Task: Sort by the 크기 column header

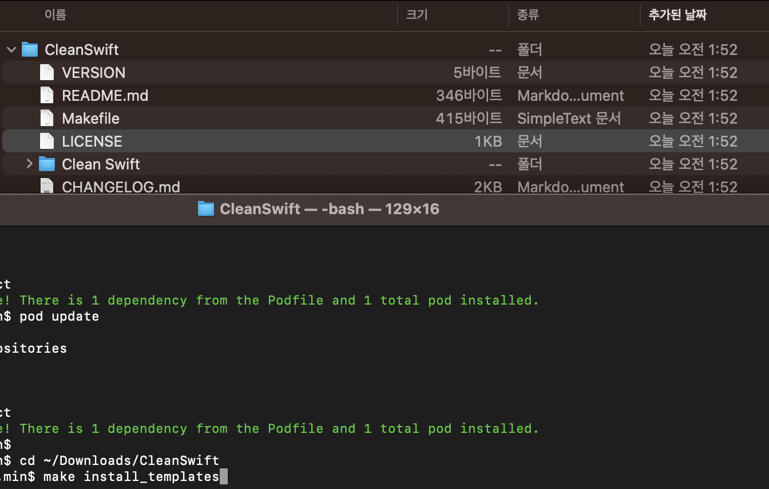Action: click(x=417, y=15)
